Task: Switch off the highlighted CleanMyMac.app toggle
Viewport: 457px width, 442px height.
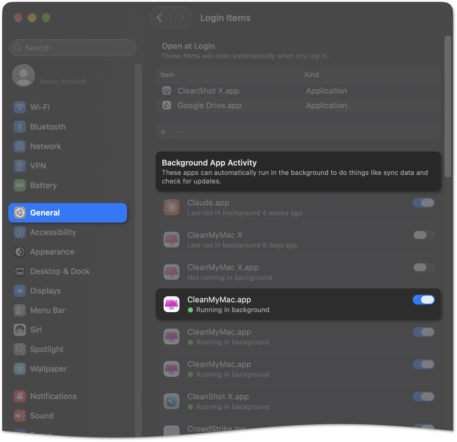Action: coord(423,300)
